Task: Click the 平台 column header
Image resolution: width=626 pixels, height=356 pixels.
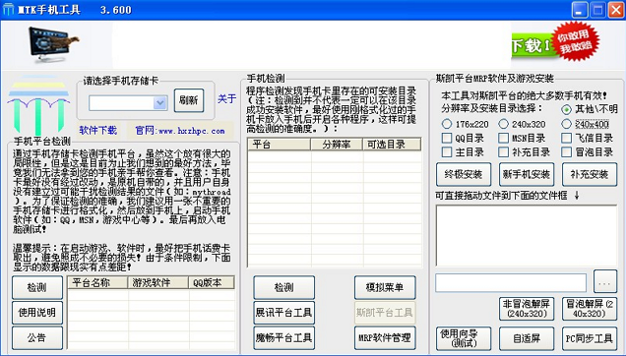Action: click(279, 145)
